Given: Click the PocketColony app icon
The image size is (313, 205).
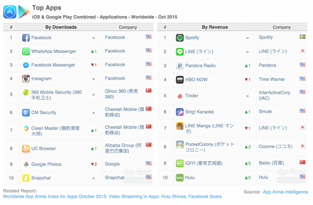Looking at the screenshot, I should pos(180,145).
